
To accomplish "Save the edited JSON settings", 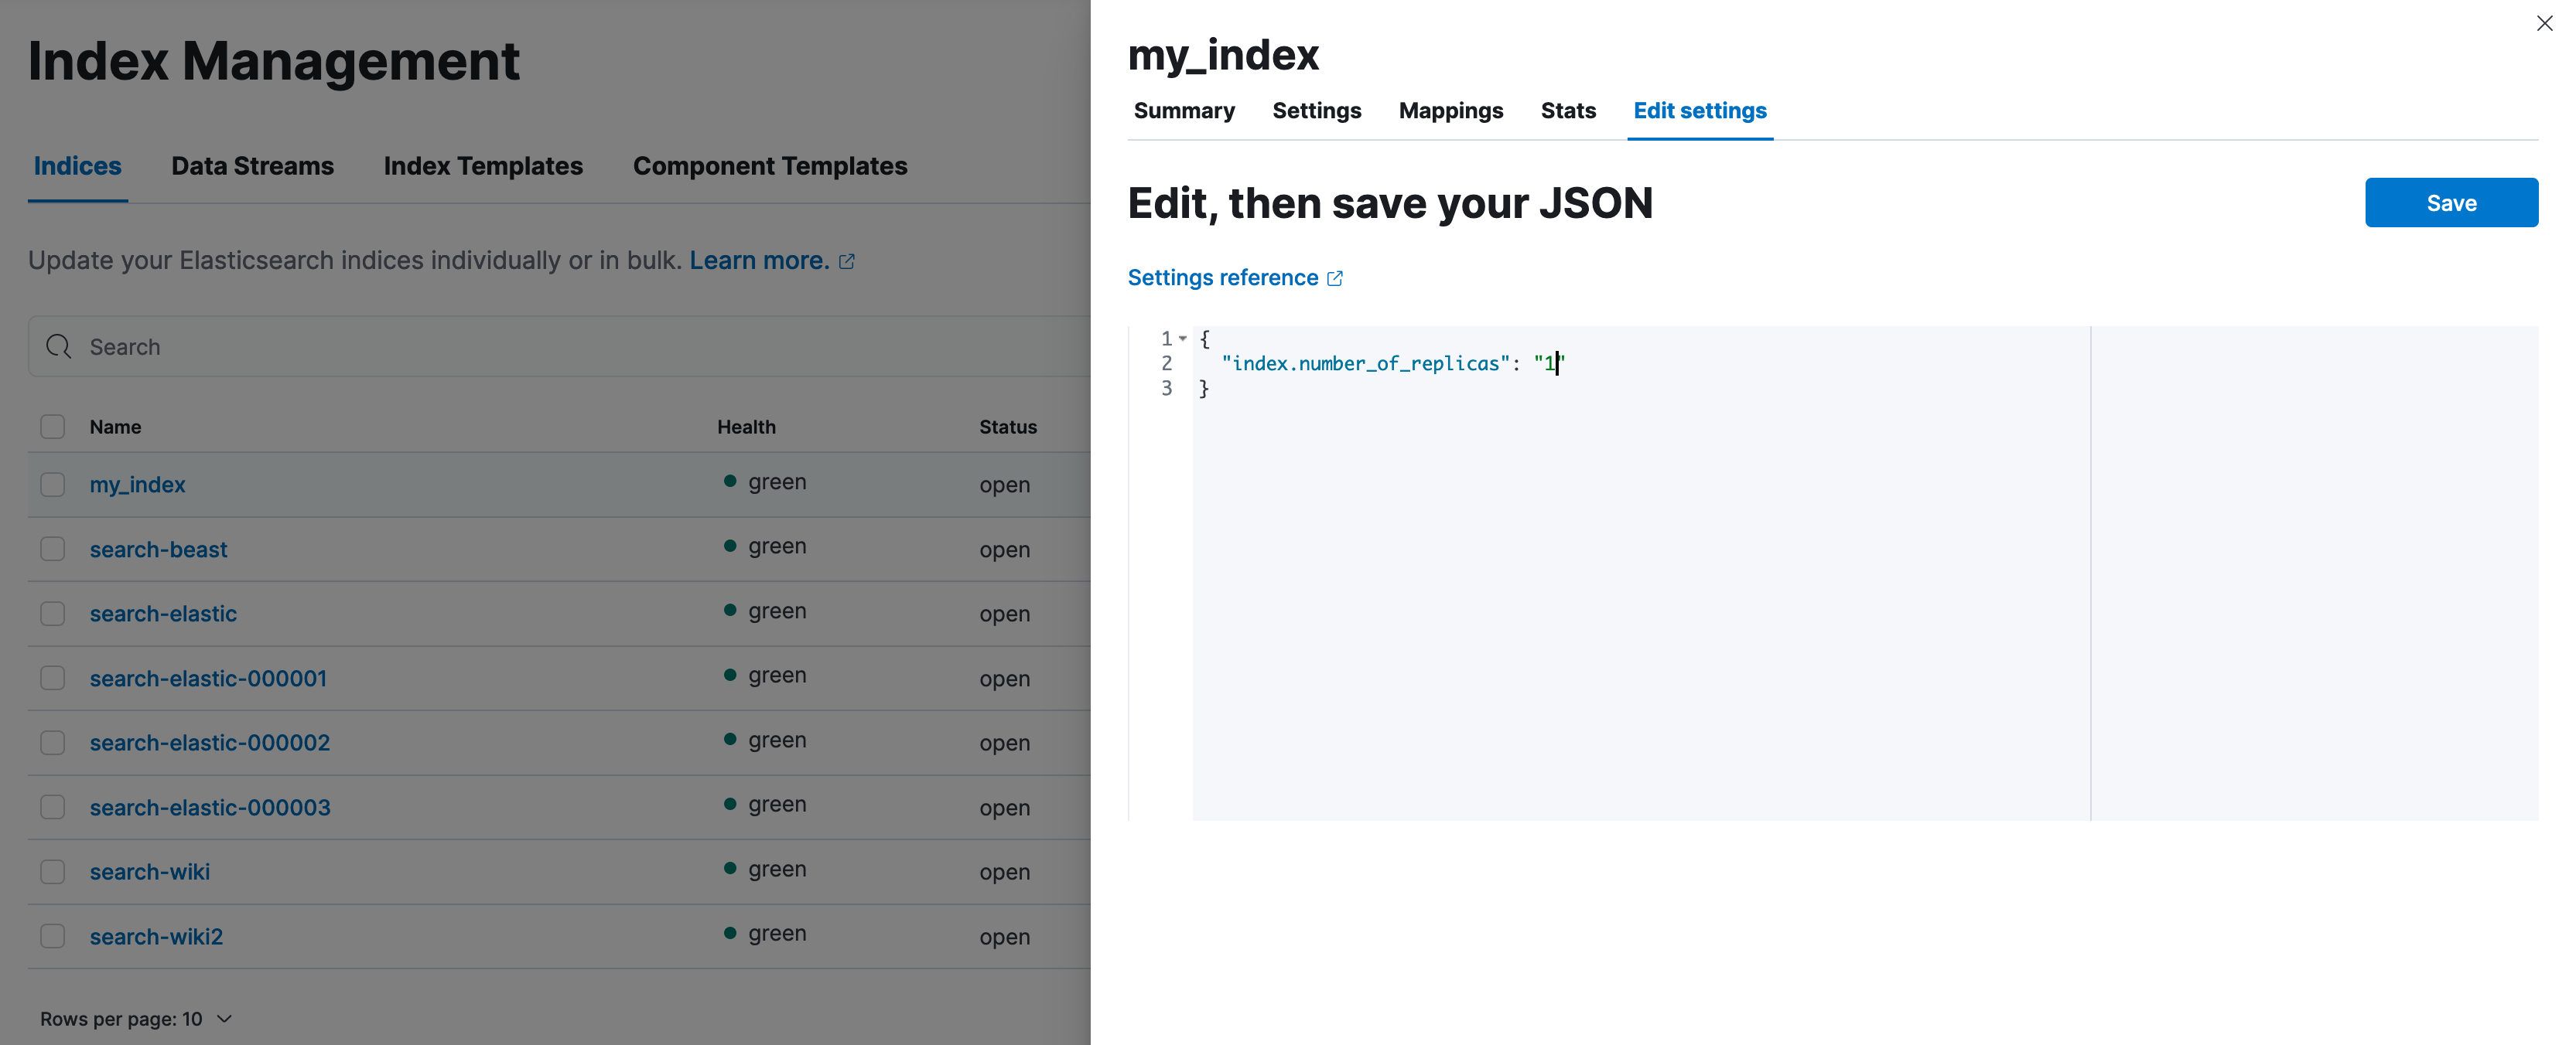I will [2451, 202].
